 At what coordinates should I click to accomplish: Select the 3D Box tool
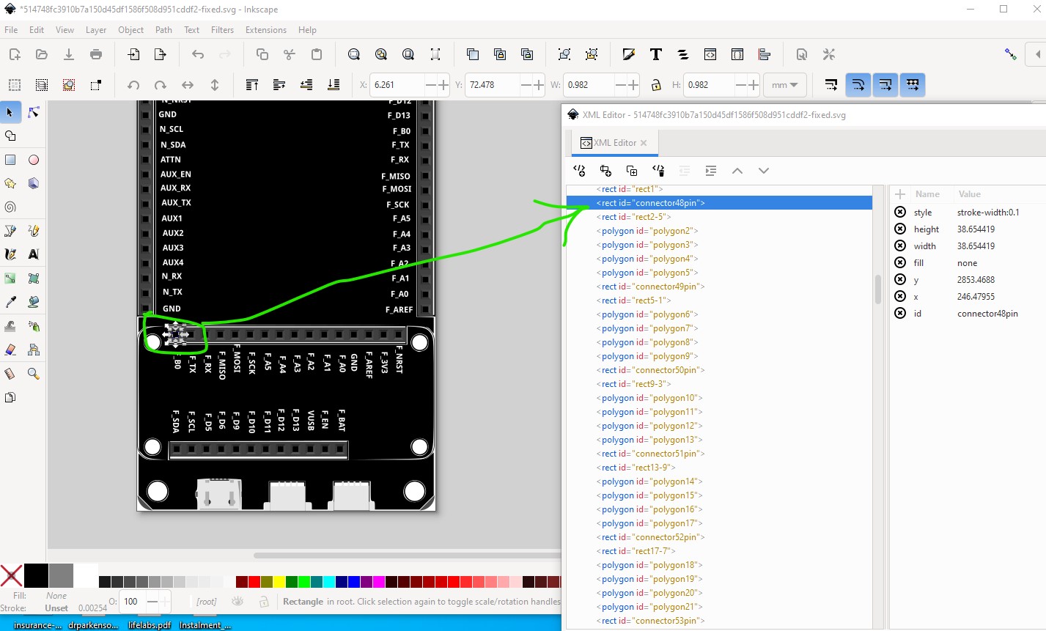click(34, 183)
